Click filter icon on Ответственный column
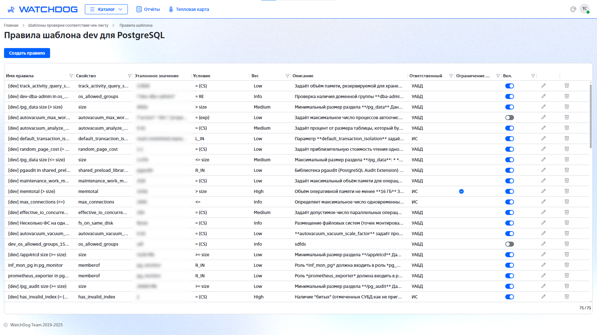This screenshot has height=335, width=597. point(451,76)
